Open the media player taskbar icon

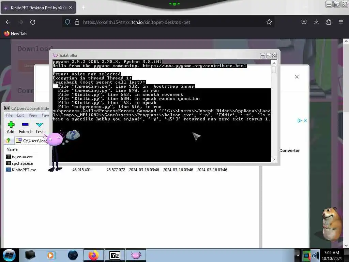[50, 255]
